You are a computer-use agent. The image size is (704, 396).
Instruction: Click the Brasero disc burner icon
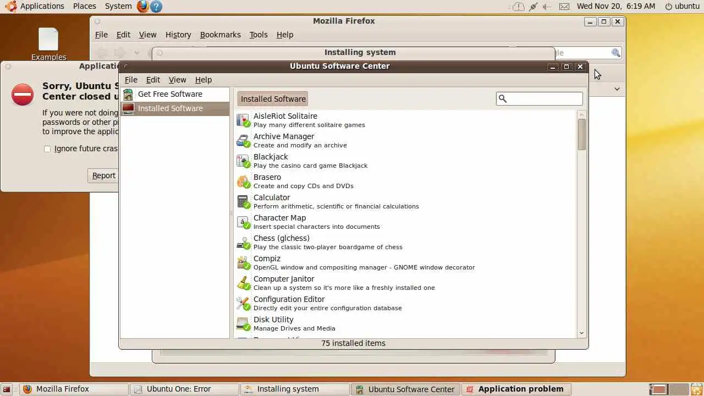click(243, 182)
